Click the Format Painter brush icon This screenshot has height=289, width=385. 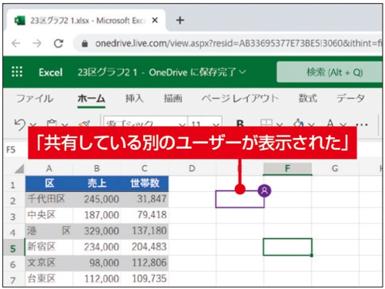coord(85,123)
